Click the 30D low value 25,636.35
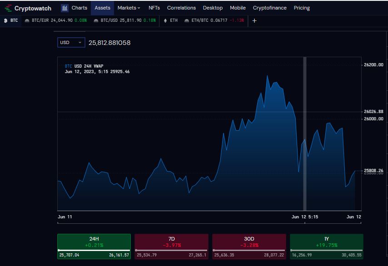Screen dimensions: 388x266 (224, 255)
